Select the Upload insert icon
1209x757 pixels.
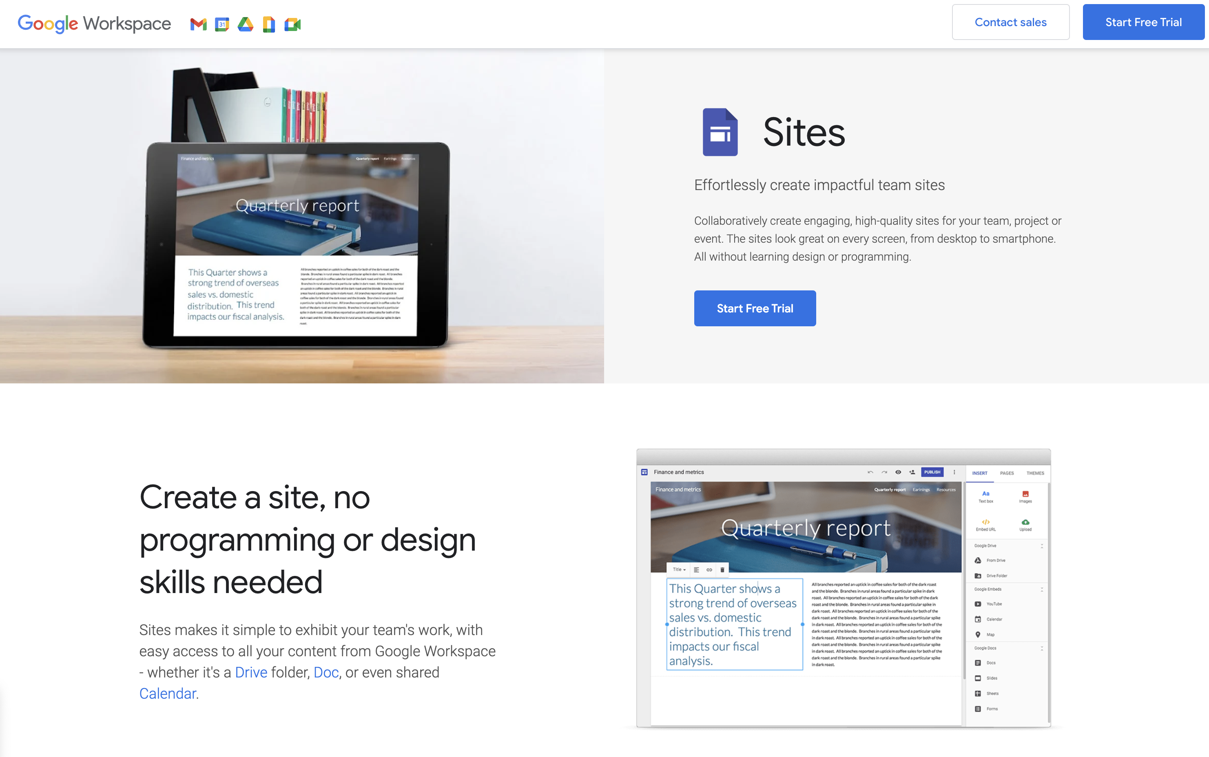click(x=1025, y=522)
